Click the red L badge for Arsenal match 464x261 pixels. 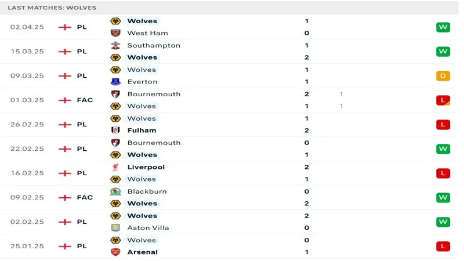point(443,246)
